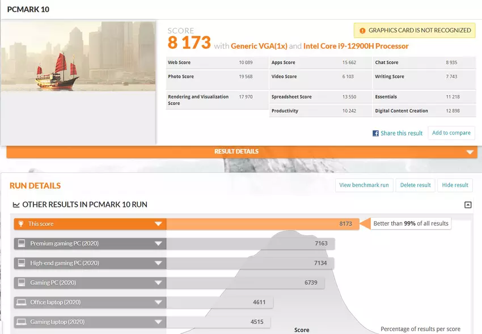Click the High-end gaming PC desktop icon
The image size is (482, 334).
coord(21,263)
